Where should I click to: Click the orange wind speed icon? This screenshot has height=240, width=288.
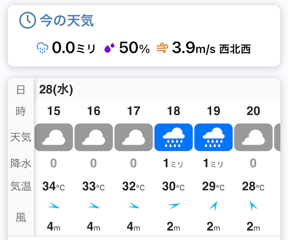(162, 48)
